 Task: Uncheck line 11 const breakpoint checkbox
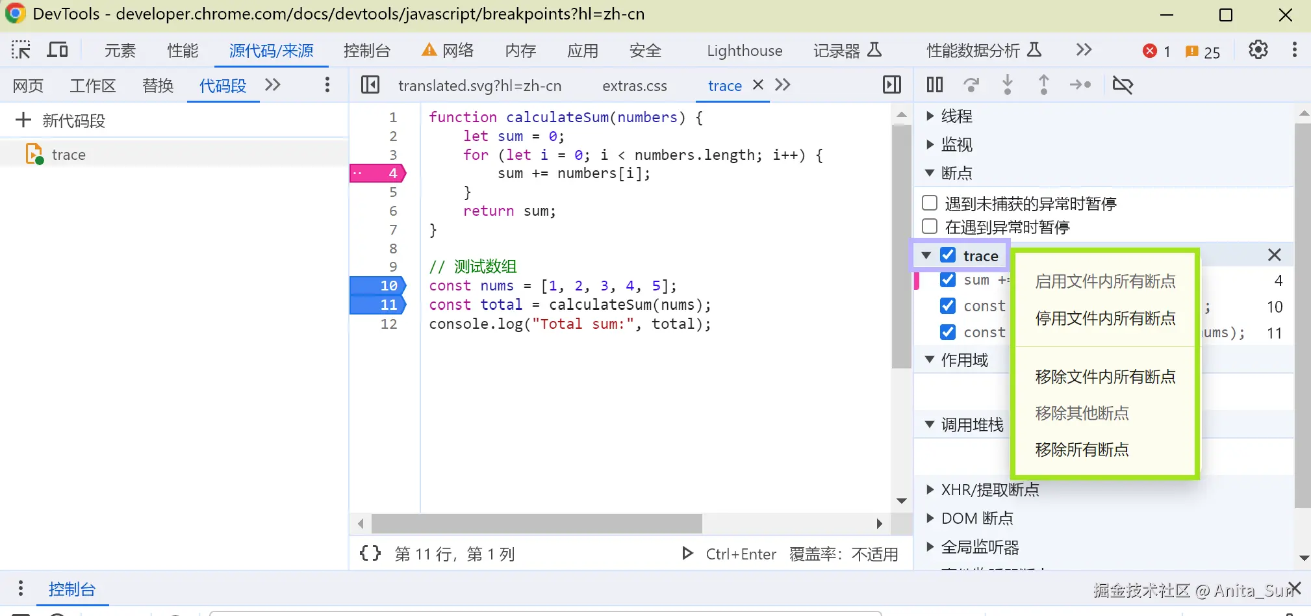948,332
